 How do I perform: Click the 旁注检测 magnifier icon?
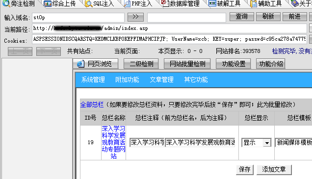click(x=6, y=3)
